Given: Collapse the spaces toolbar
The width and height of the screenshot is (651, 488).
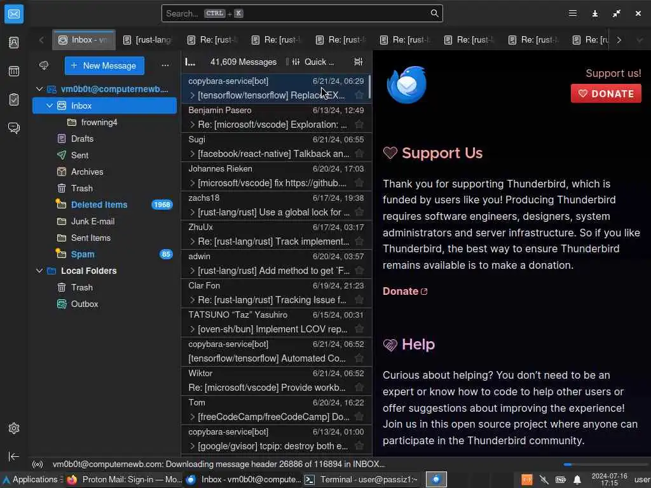Looking at the screenshot, I should 14,456.
